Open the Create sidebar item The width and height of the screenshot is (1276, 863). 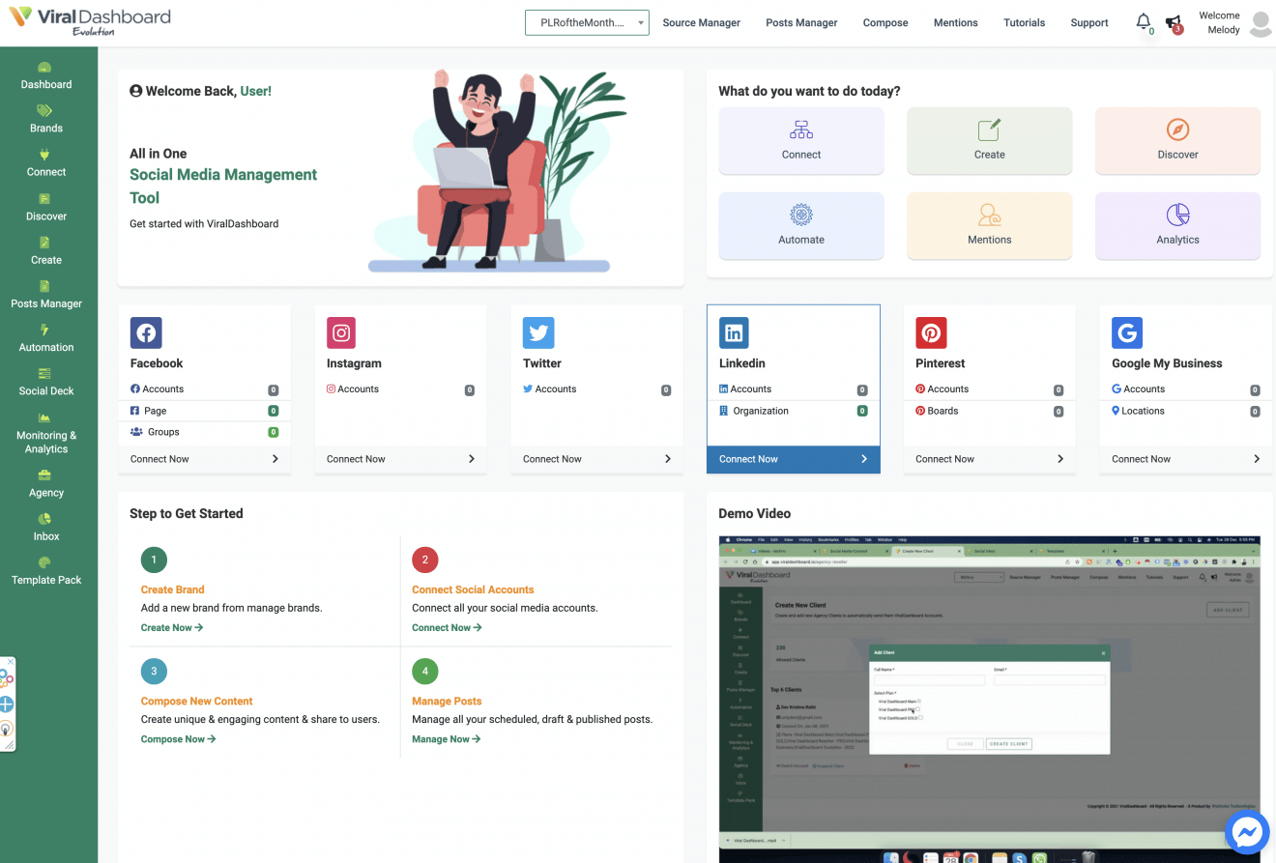pyautogui.click(x=46, y=251)
